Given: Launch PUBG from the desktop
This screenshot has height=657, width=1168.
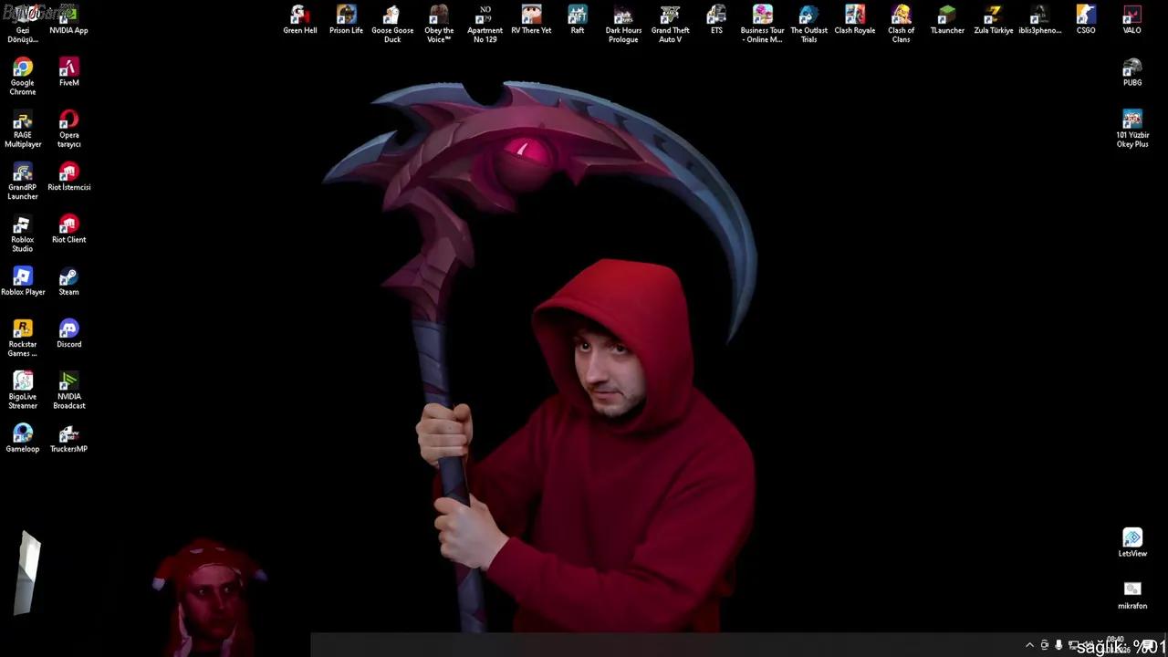Looking at the screenshot, I should point(1131,68).
